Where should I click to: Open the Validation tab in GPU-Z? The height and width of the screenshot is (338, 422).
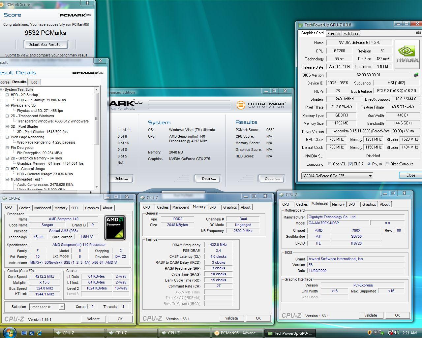click(351, 34)
